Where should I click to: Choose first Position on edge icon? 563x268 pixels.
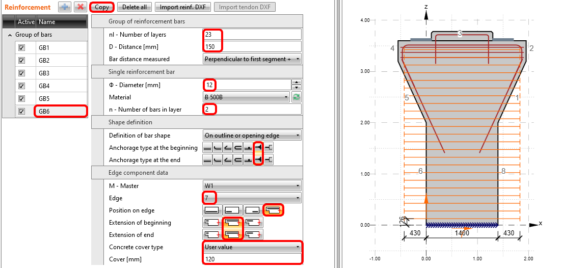(211, 210)
